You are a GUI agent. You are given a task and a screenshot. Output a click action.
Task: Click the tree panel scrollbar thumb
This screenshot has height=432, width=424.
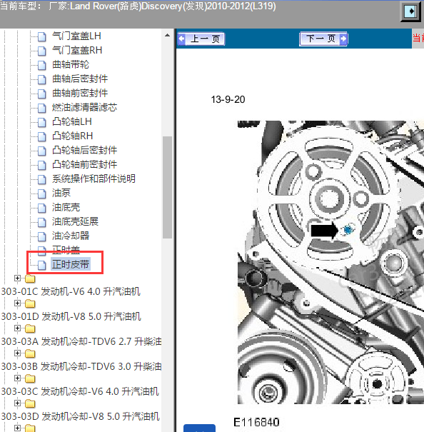[167, 187]
